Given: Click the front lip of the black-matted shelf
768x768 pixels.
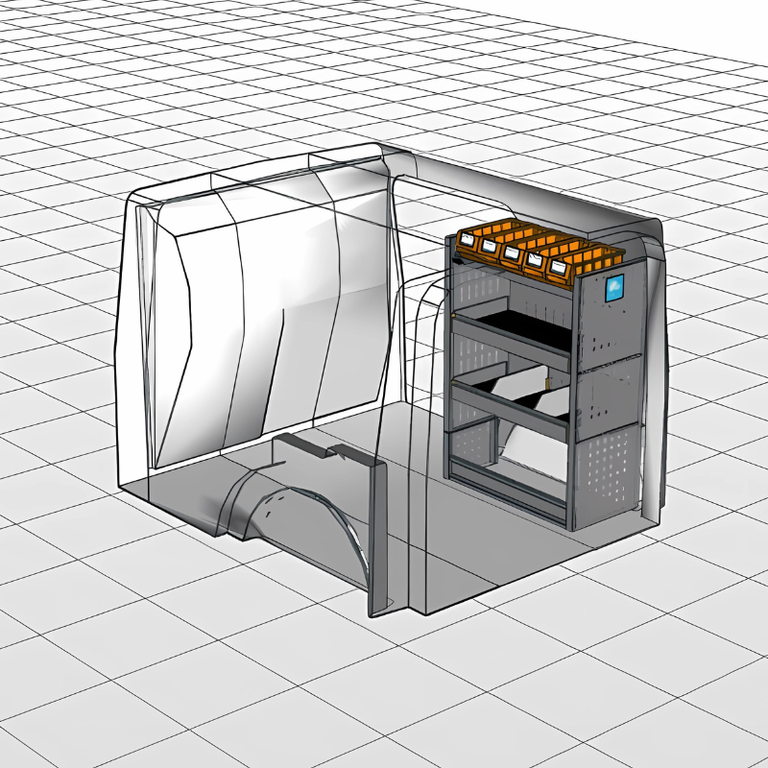Looking at the screenshot, I should point(511,342).
